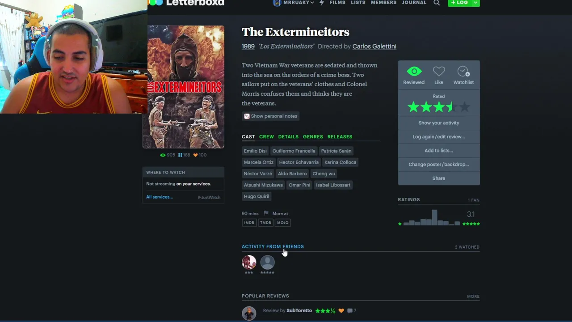
Task: Switch to the CREW tab
Action: (266, 137)
